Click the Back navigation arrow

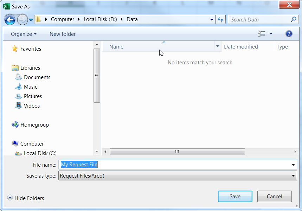(x=10, y=19)
